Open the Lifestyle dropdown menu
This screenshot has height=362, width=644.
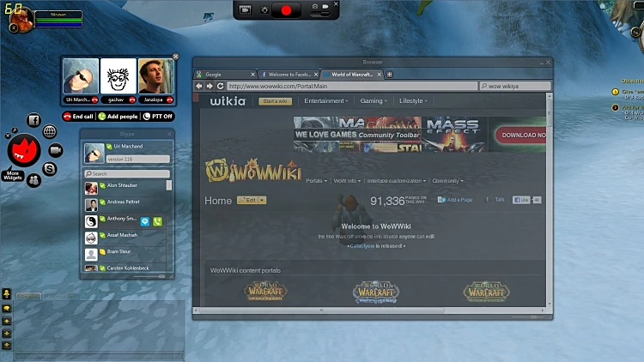click(413, 101)
